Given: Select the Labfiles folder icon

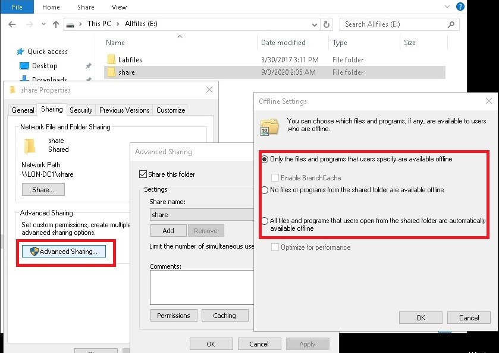Looking at the screenshot, I should (x=111, y=60).
